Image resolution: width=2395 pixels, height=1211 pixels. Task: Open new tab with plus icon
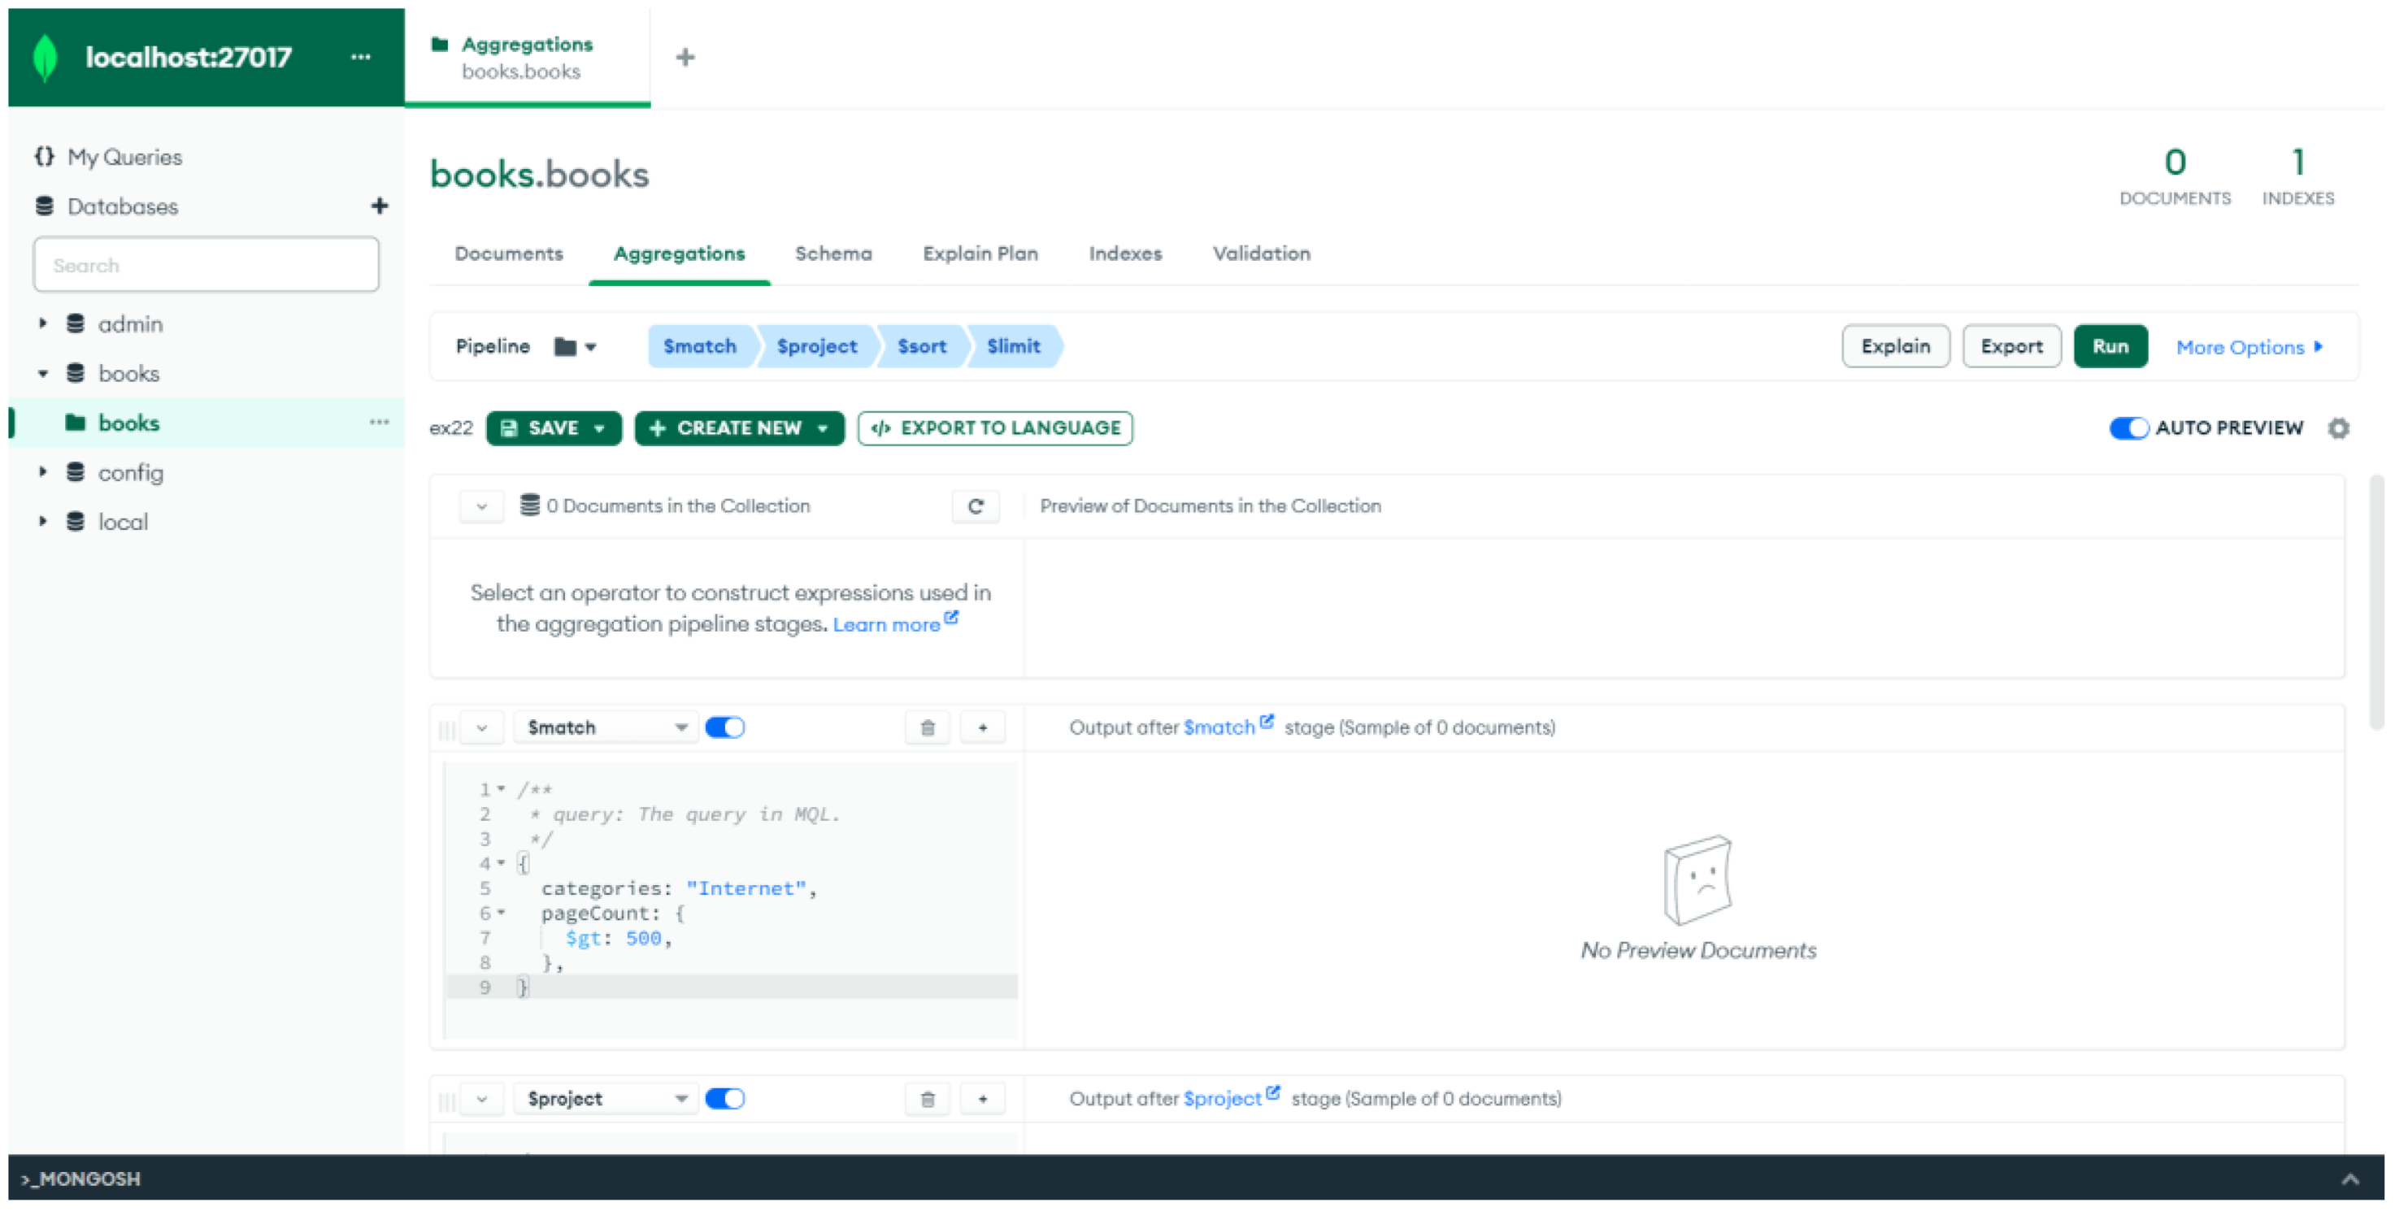(x=685, y=58)
